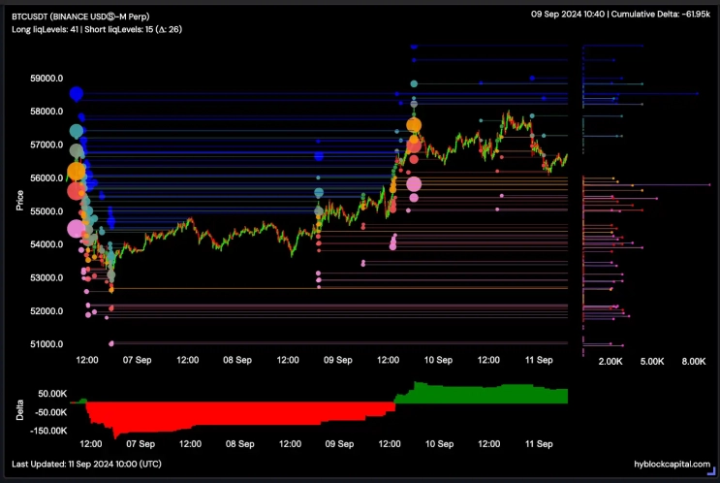Select the lowest pink dot near 51000
The image size is (720, 483).
[111, 343]
